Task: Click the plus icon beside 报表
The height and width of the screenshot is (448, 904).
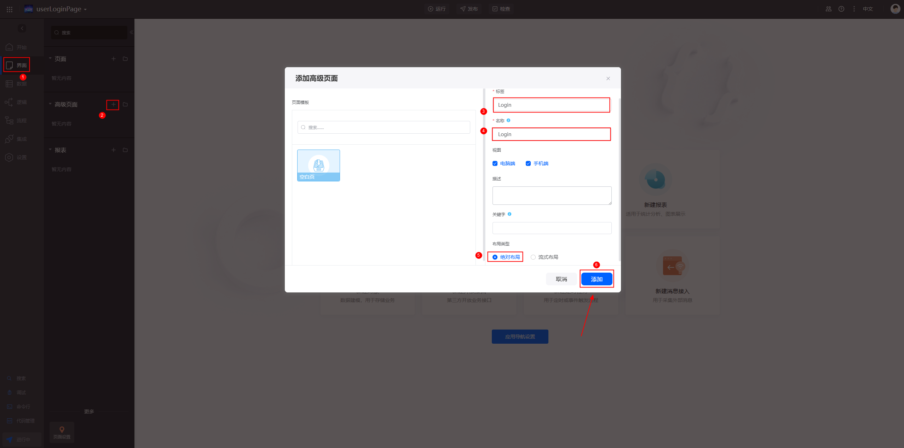Action: point(113,150)
